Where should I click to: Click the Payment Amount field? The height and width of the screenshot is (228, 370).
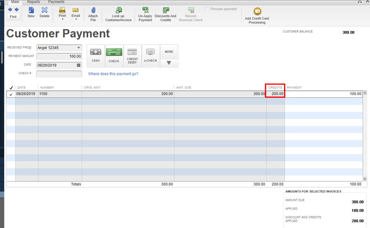59,56
